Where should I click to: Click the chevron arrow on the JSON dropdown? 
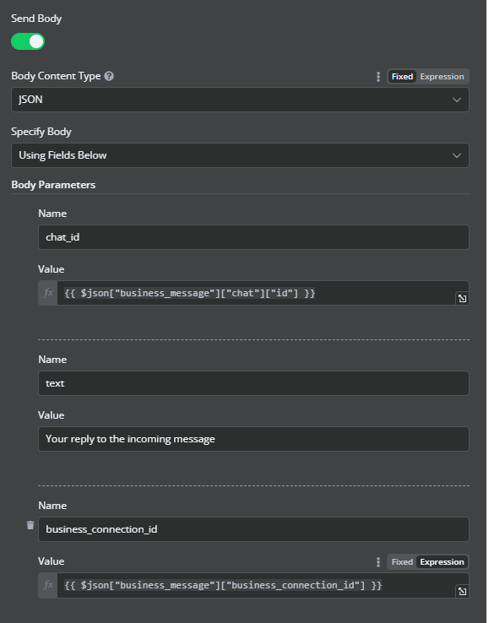457,100
